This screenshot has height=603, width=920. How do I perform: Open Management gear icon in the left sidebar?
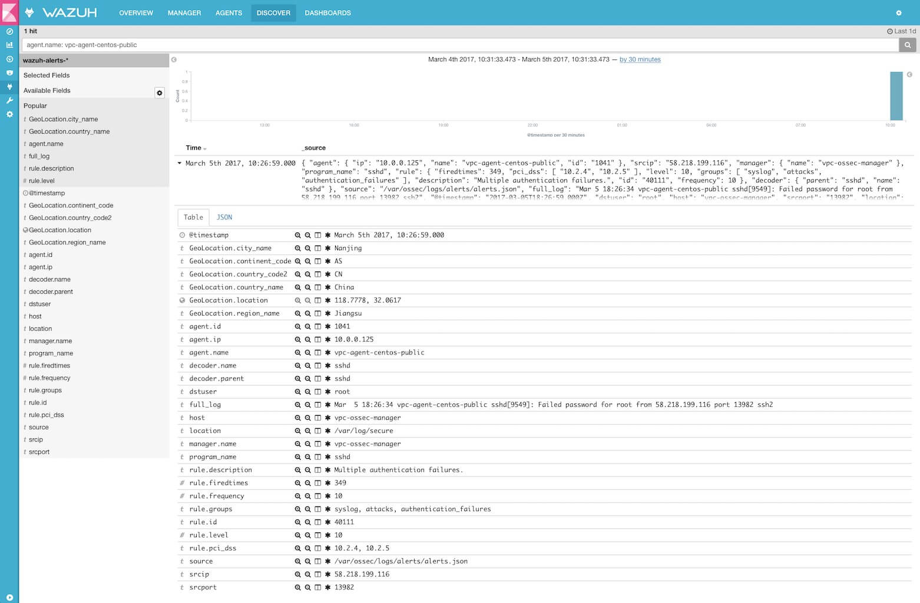[x=9, y=114]
